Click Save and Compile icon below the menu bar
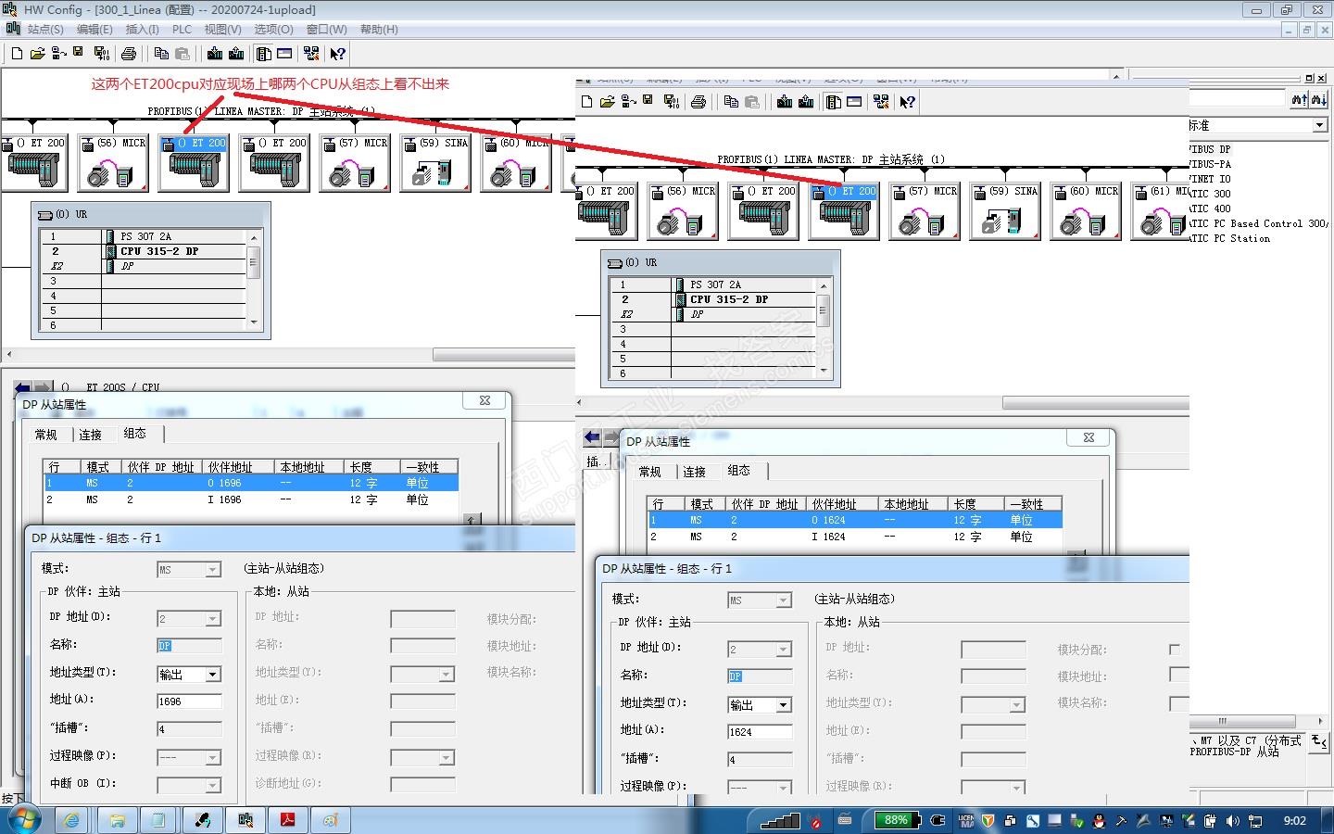 [x=102, y=54]
